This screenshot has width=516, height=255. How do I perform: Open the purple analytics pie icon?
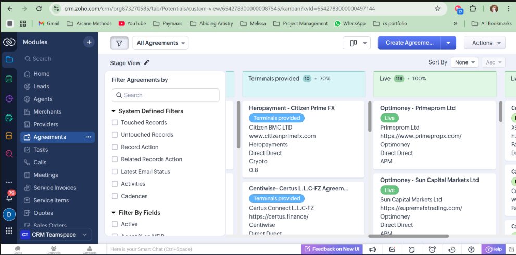pos(9,98)
